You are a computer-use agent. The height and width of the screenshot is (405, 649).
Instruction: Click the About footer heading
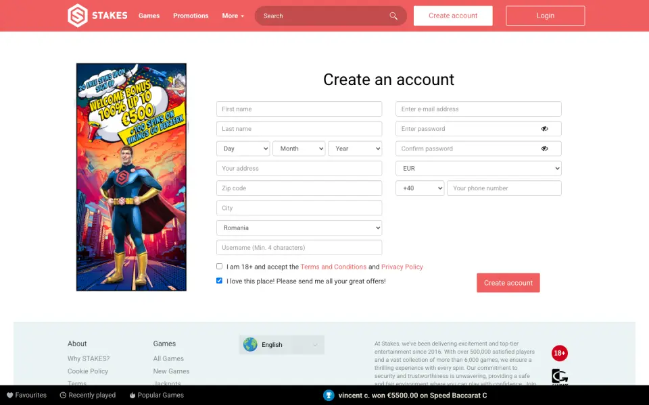[x=77, y=344]
